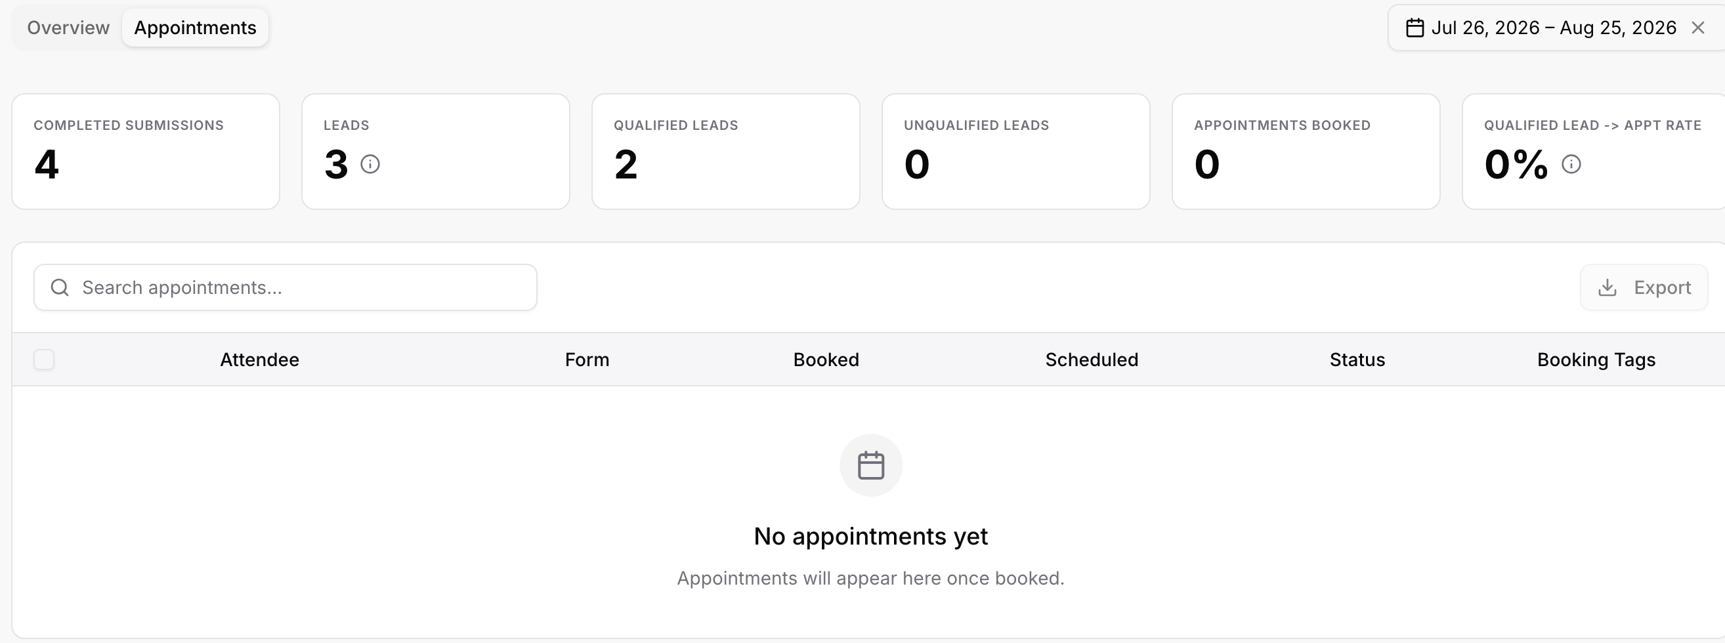Open the Qualified Leads stat card

click(725, 152)
